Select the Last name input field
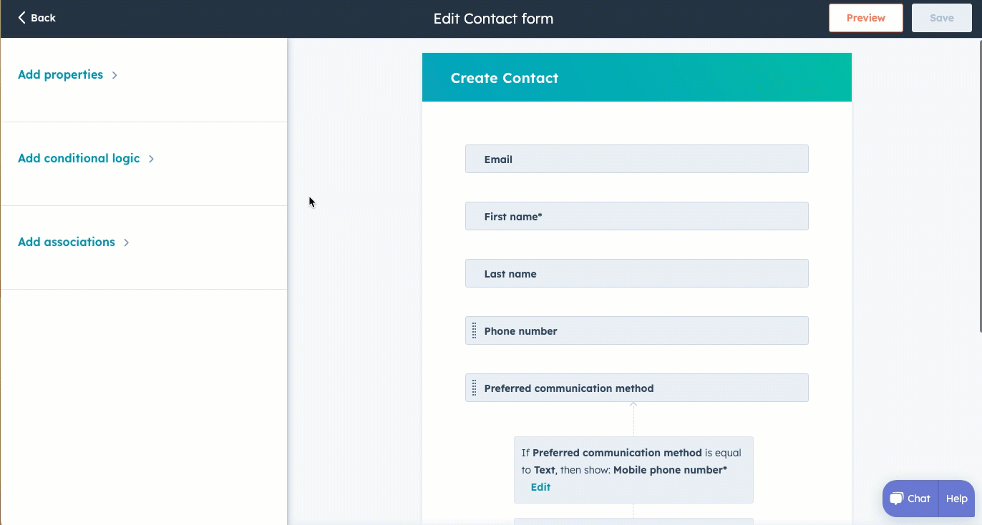 636,273
